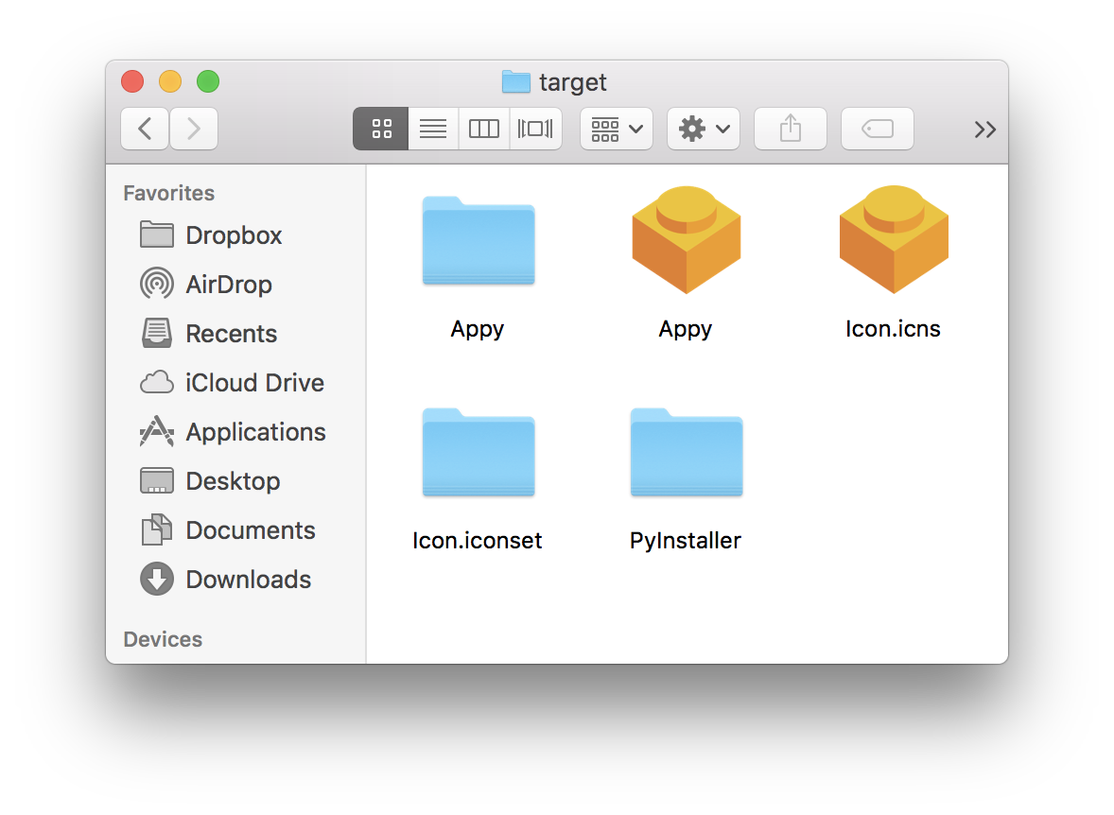Click the Share toolbar button
The width and height of the screenshot is (1114, 815).
[790, 129]
